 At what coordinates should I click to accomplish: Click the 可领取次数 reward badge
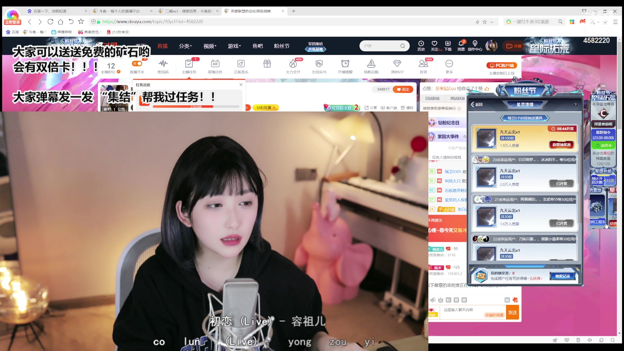(342, 108)
